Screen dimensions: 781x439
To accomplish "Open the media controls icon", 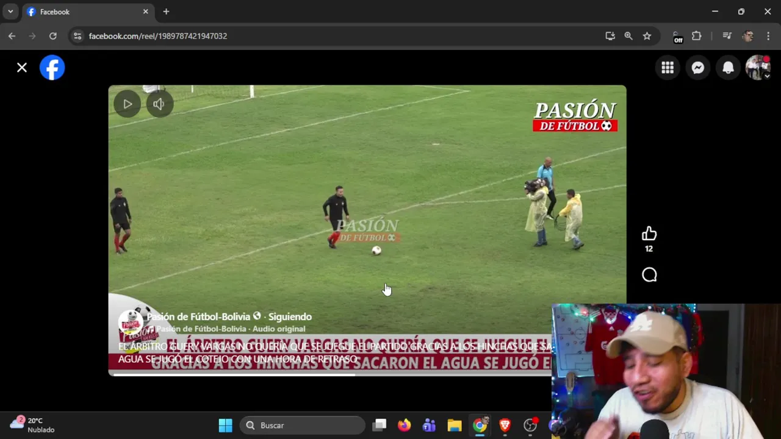I will point(727,36).
